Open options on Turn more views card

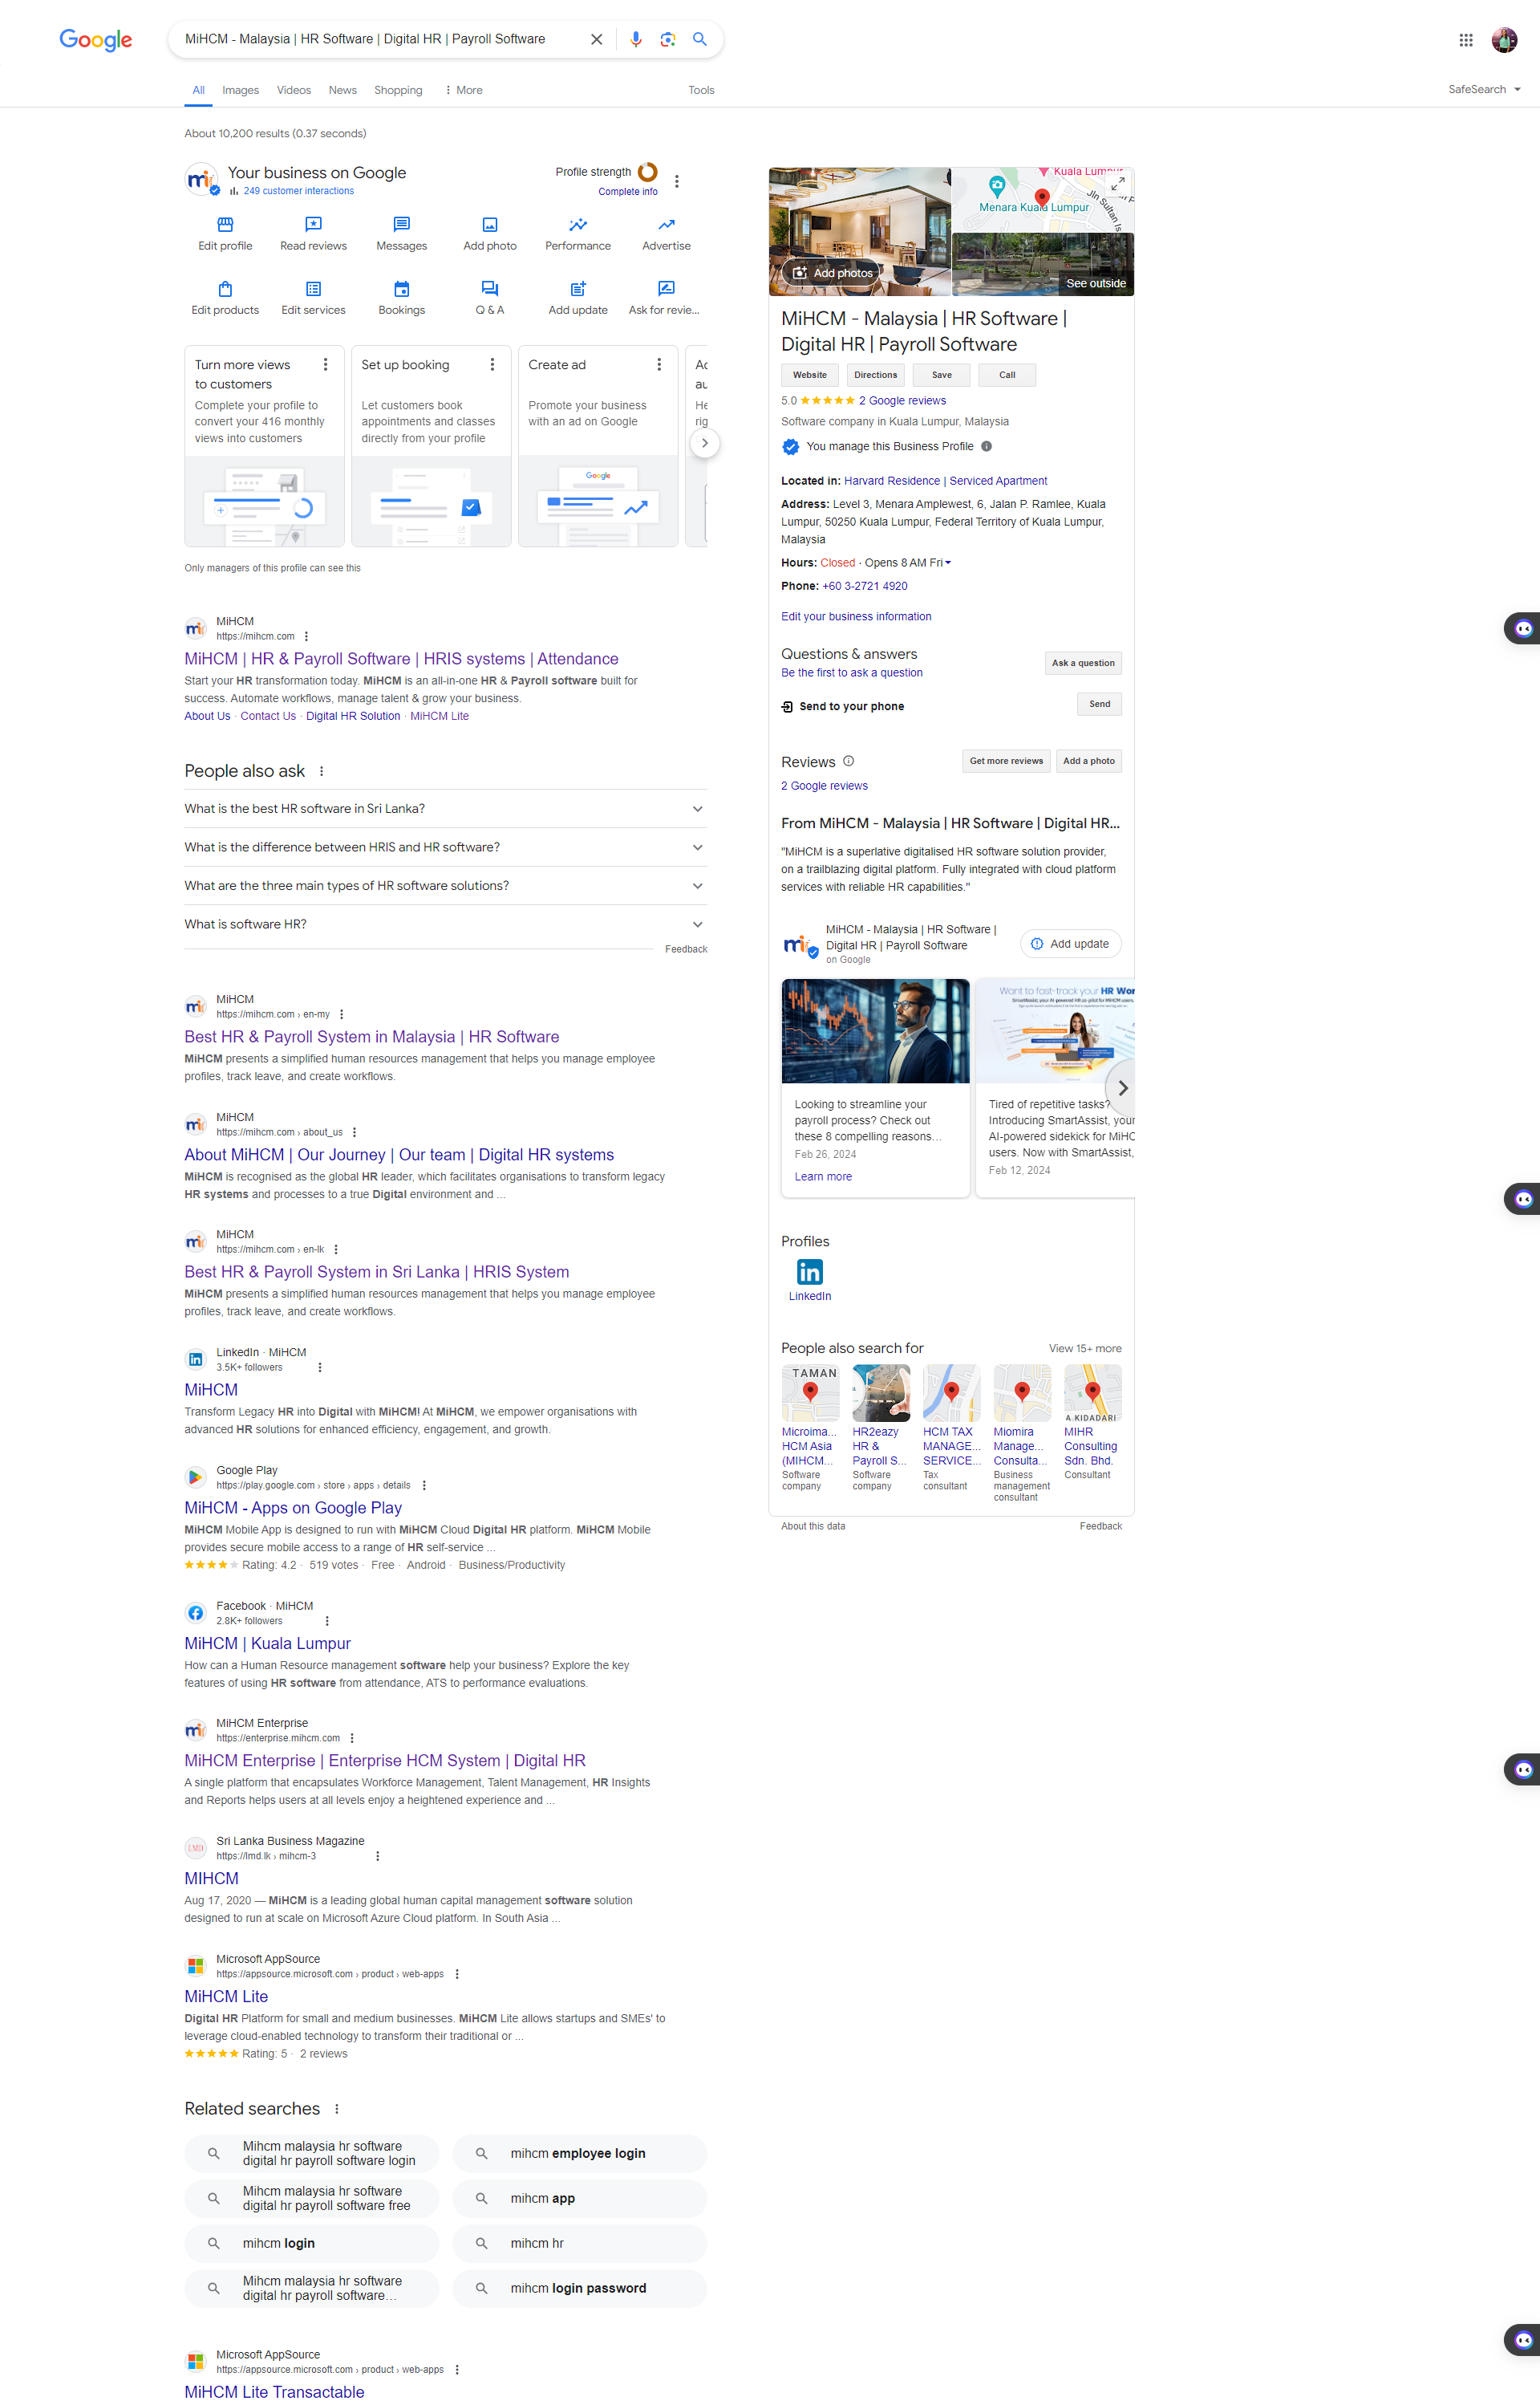(325, 364)
